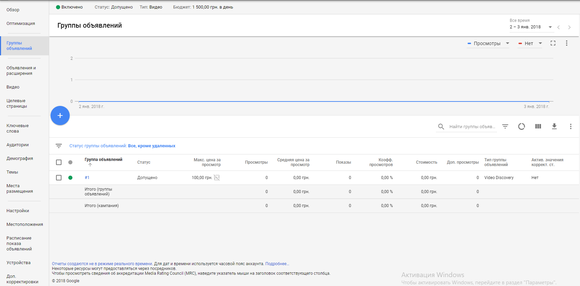Click the green Включено campaign status dot

(x=58, y=7)
